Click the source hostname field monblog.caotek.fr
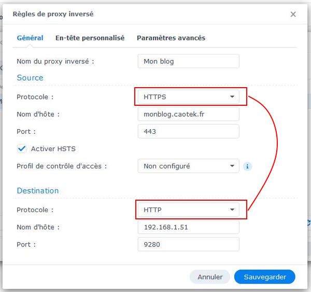This screenshot has width=311, height=292. click(x=188, y=114)
